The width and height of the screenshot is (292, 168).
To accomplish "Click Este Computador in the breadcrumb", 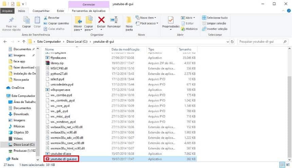I will point(49,42).
